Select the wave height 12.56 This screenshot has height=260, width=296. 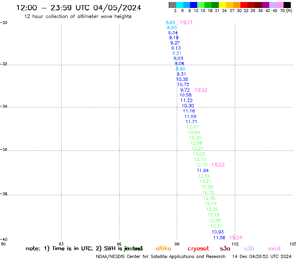pos(215,220)
